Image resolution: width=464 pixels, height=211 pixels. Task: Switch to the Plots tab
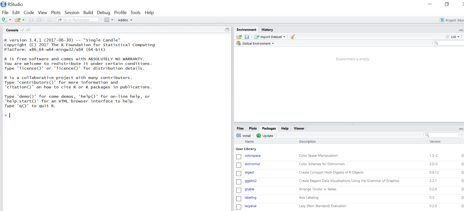[253, 128]
